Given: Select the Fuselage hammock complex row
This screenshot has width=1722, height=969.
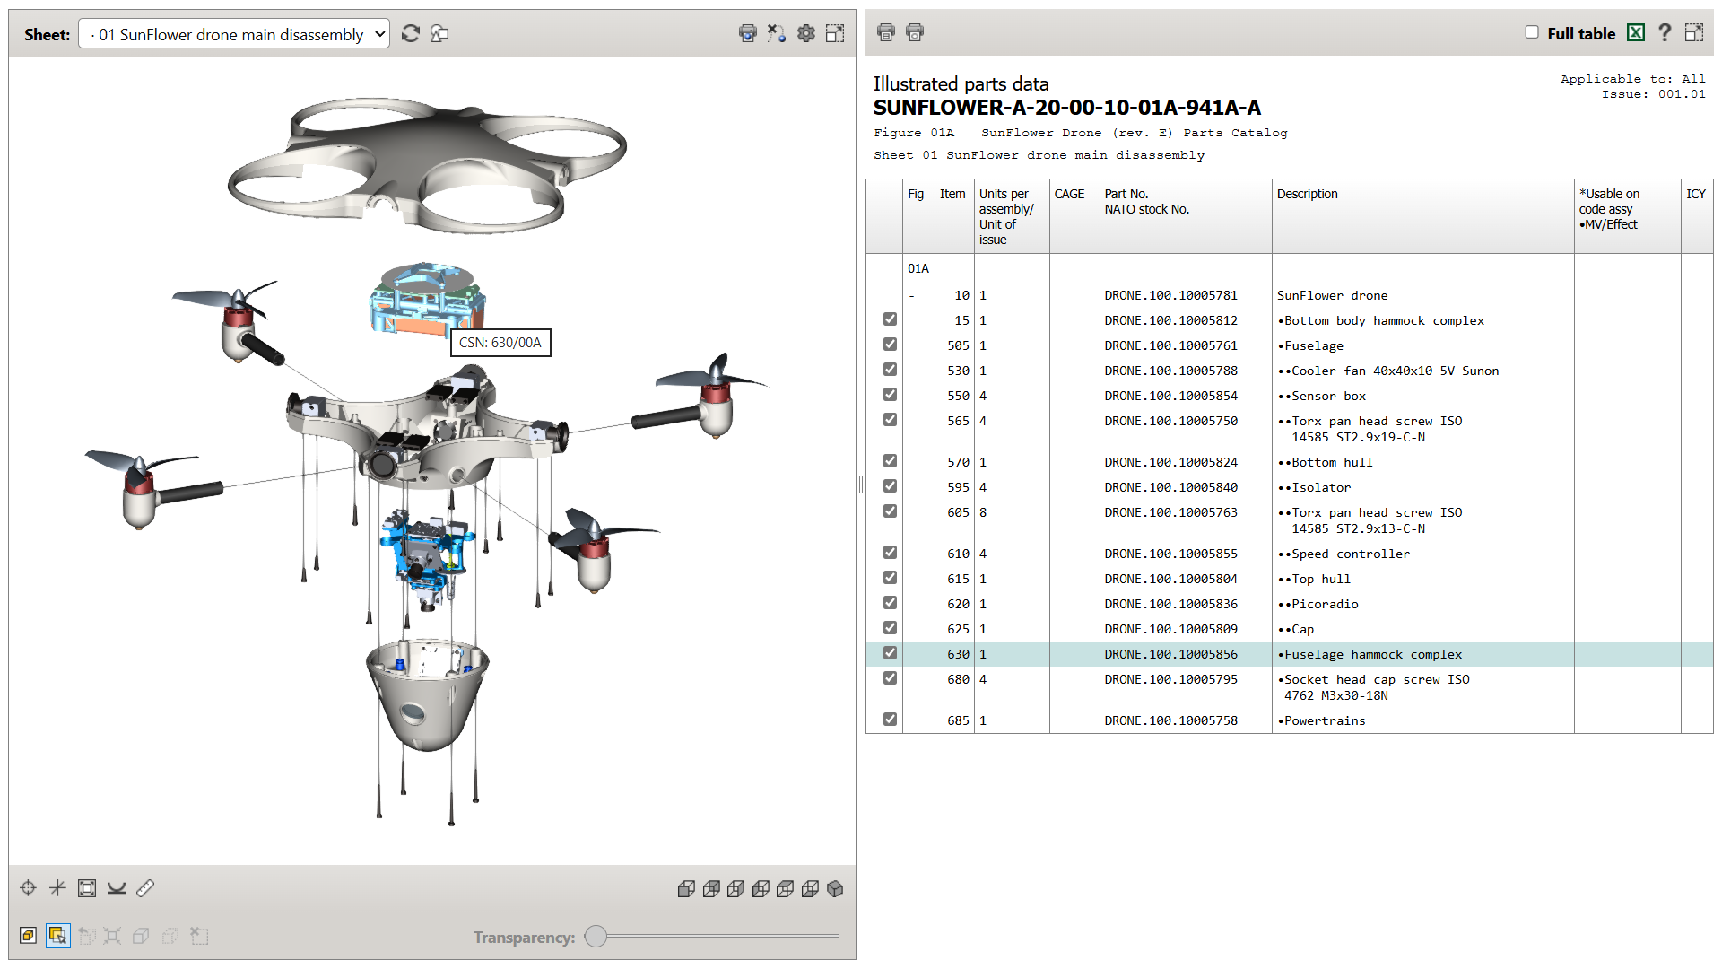Looking at the screenshot, I should click(x=1372, y=654).
